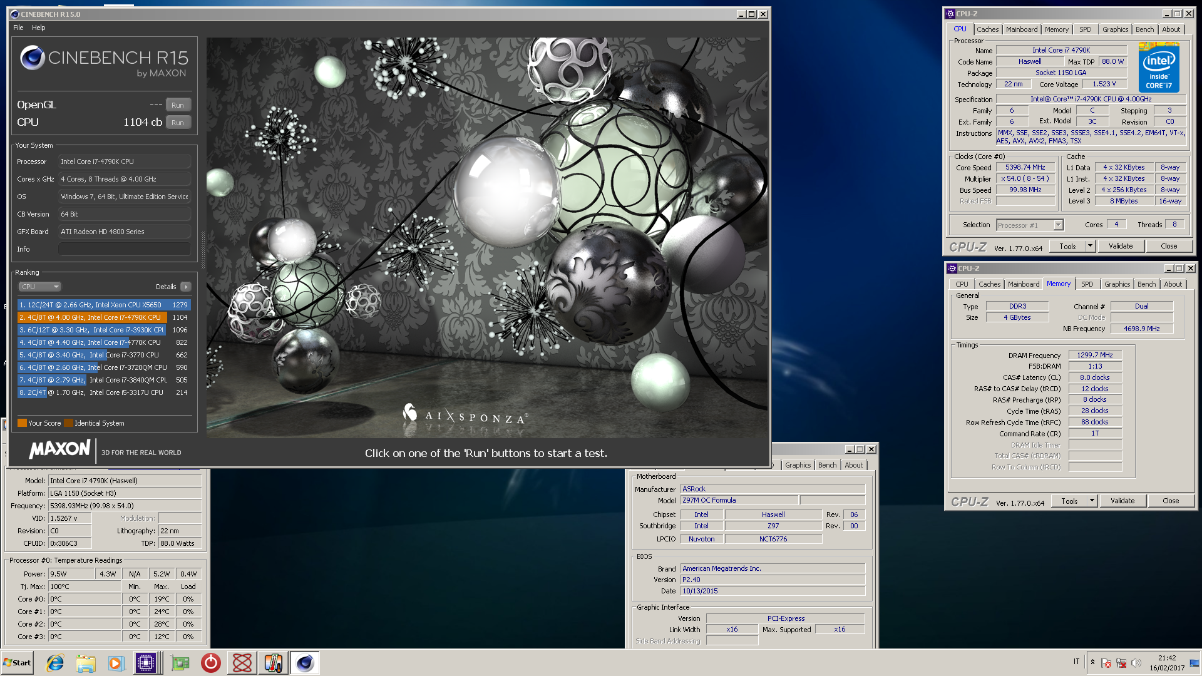1202x676 pixels.
Task: Open Graphics tab in Mainboard CPU-Z window
Action: pyautogui.click(x=798, y=465)
